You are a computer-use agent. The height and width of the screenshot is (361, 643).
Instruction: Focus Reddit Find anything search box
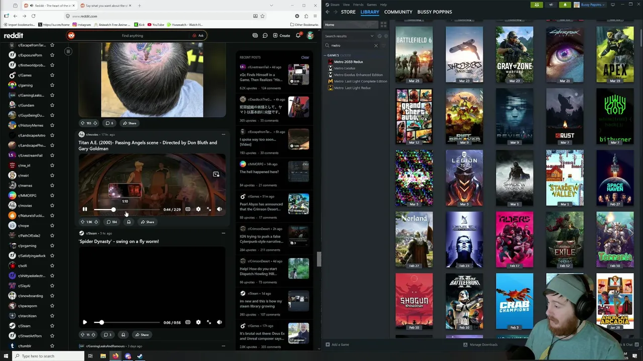(x=133, y=36)
